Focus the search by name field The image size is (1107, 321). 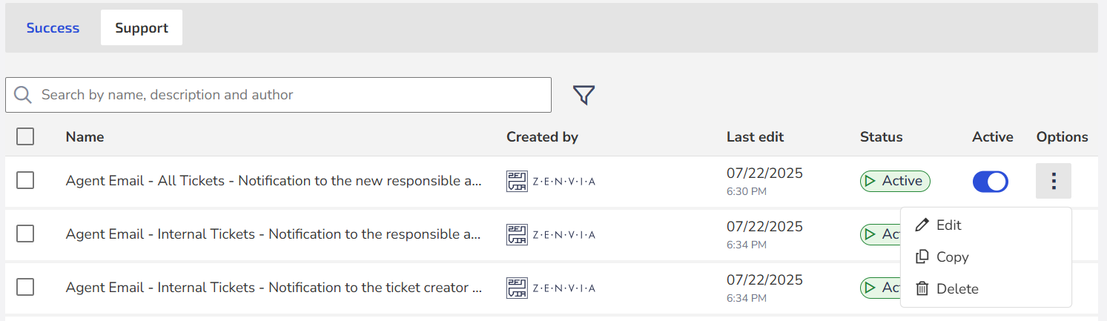click(289, 95)
